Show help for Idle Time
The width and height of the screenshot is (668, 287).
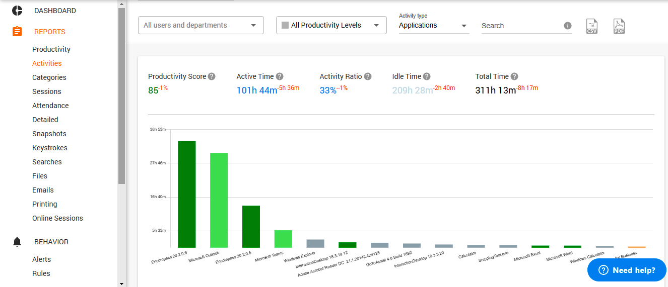click(x=427, y=76)
